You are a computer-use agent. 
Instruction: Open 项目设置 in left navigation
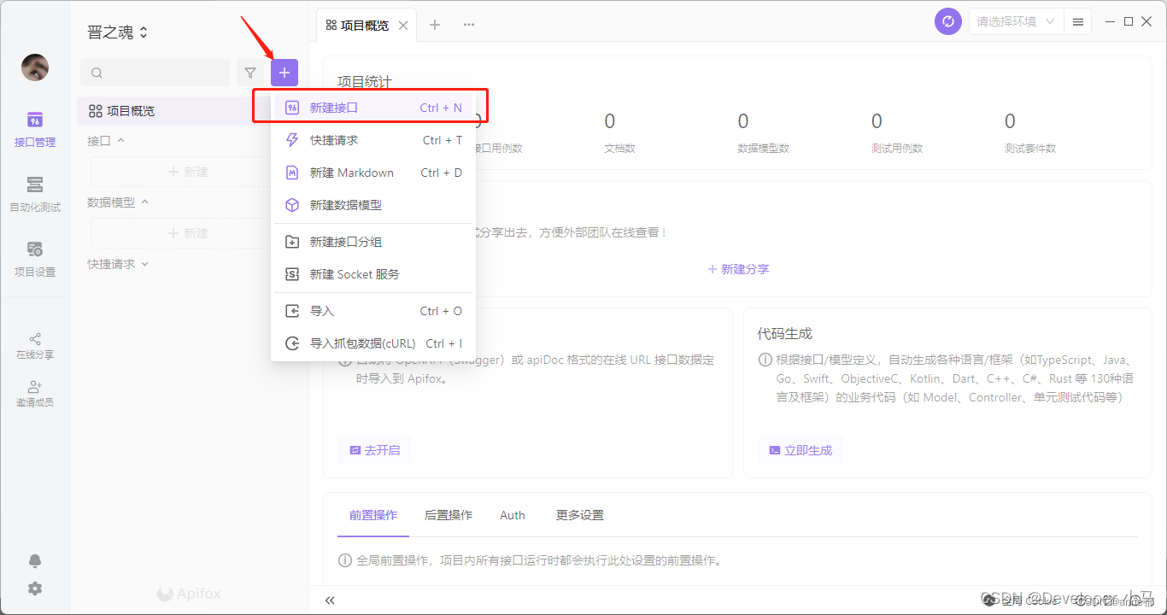click(35, 259)
